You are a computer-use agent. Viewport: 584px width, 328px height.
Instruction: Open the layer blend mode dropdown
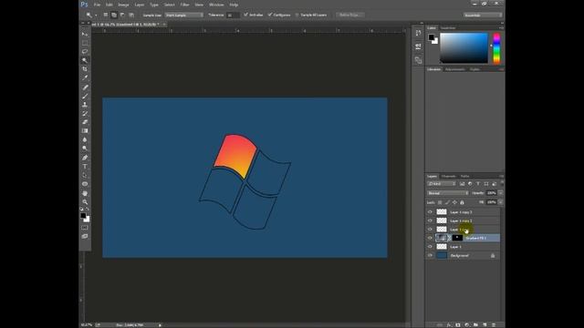click(448, 193)
